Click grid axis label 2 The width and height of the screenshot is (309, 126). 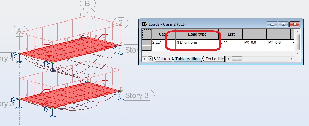click(x=121, y=23)
